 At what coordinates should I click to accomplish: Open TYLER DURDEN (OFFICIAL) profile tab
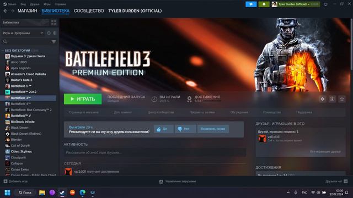click(x=135, y=11)
